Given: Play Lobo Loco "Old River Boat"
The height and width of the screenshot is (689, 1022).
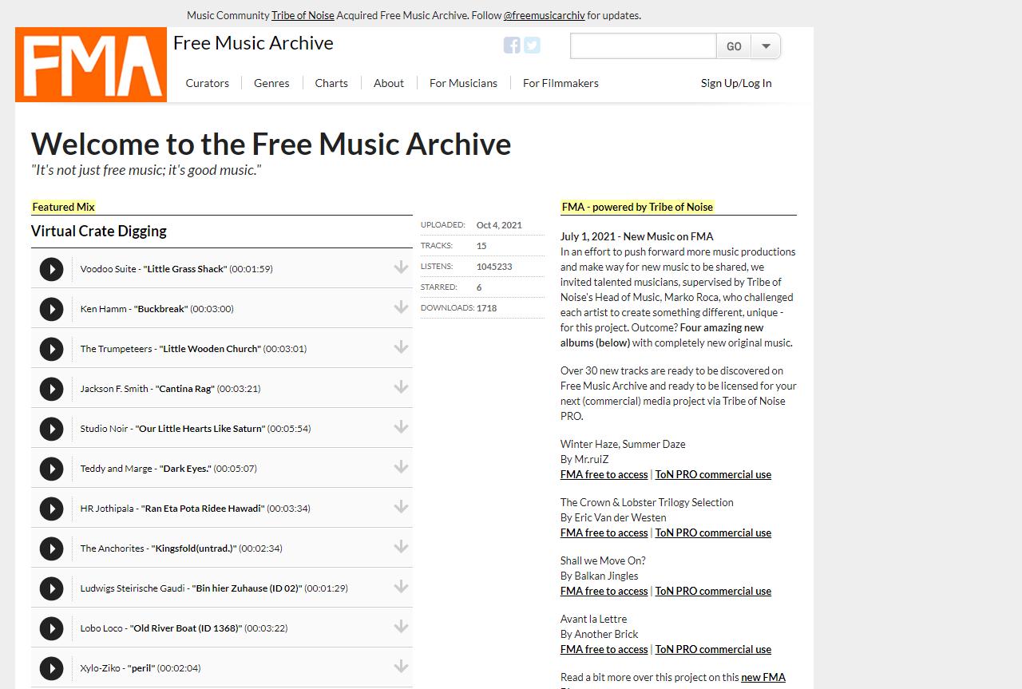Looking at the screenshot, I should click(51, 628).
